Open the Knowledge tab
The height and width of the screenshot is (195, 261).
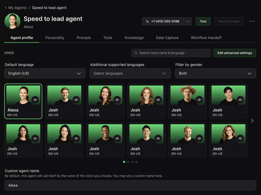click(134, 38)
